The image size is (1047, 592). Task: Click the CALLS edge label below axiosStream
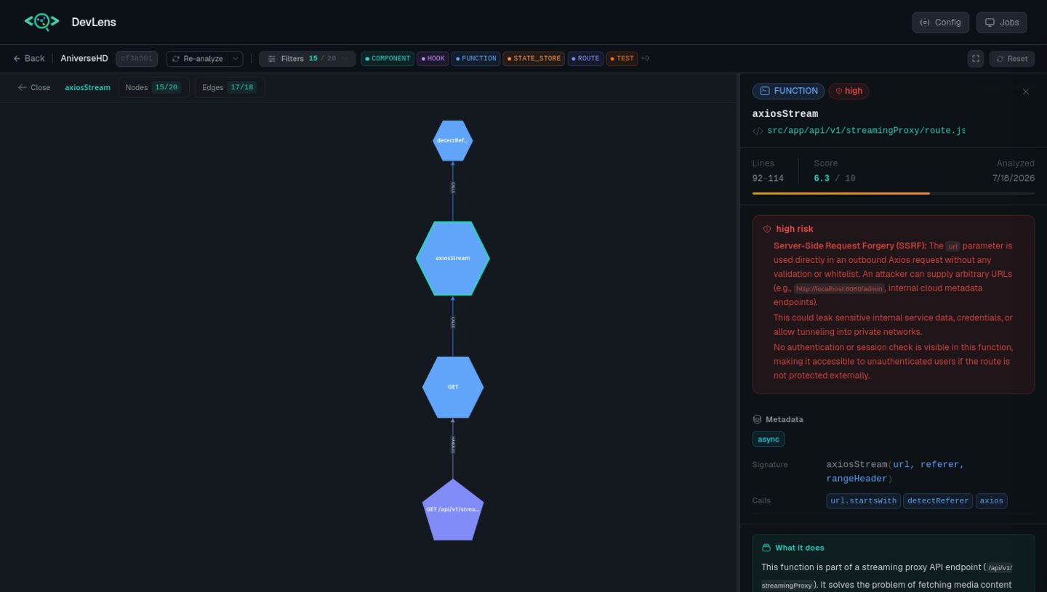coord(453,323)
